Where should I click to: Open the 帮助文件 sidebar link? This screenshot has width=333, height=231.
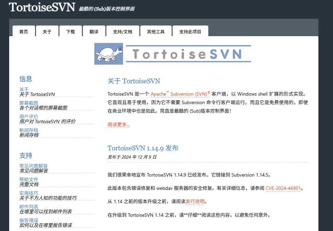click(29, 180)
